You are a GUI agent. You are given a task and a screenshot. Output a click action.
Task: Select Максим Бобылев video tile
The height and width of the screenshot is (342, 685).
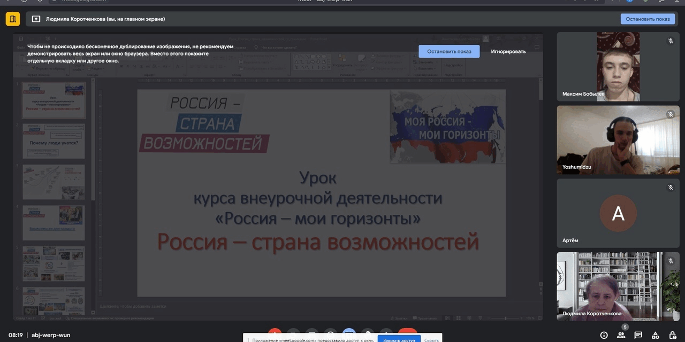(618, 66)
